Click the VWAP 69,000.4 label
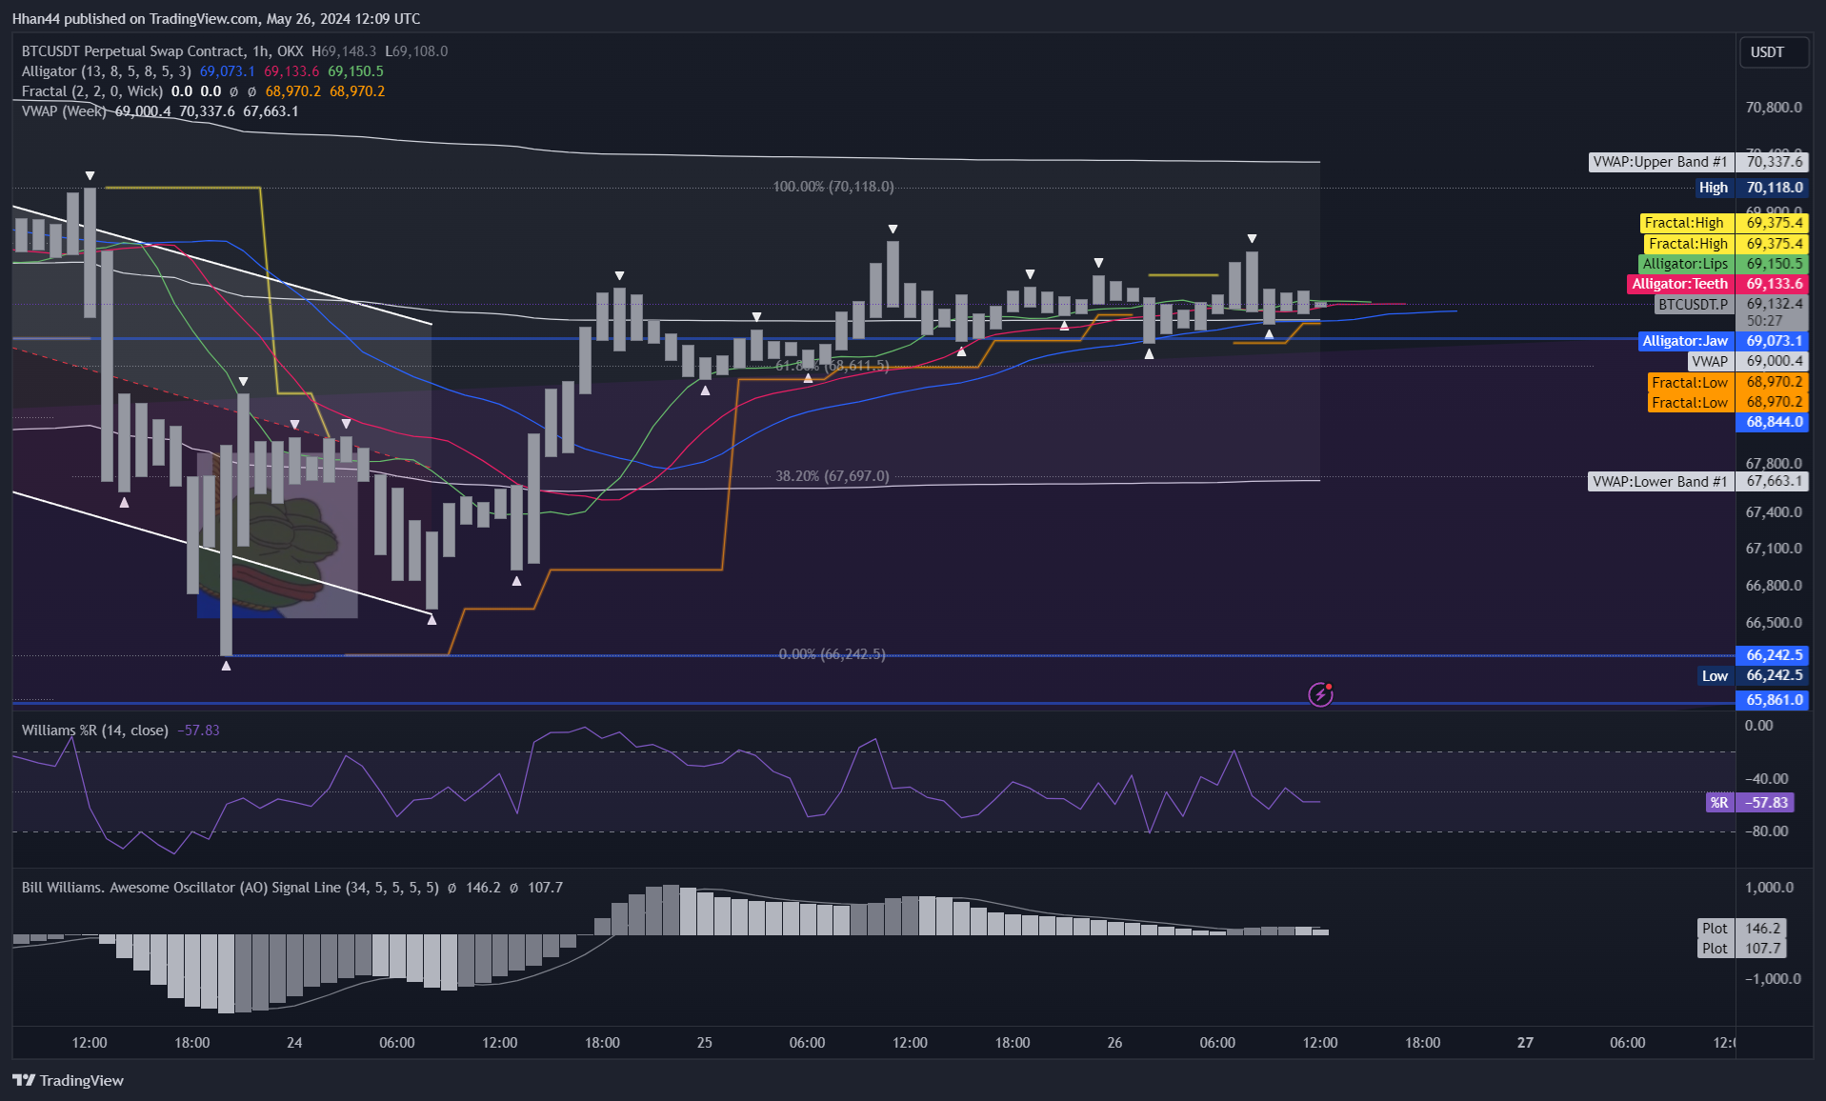The height and width of the screenshot is (1101, 1826). [1748, 362]
